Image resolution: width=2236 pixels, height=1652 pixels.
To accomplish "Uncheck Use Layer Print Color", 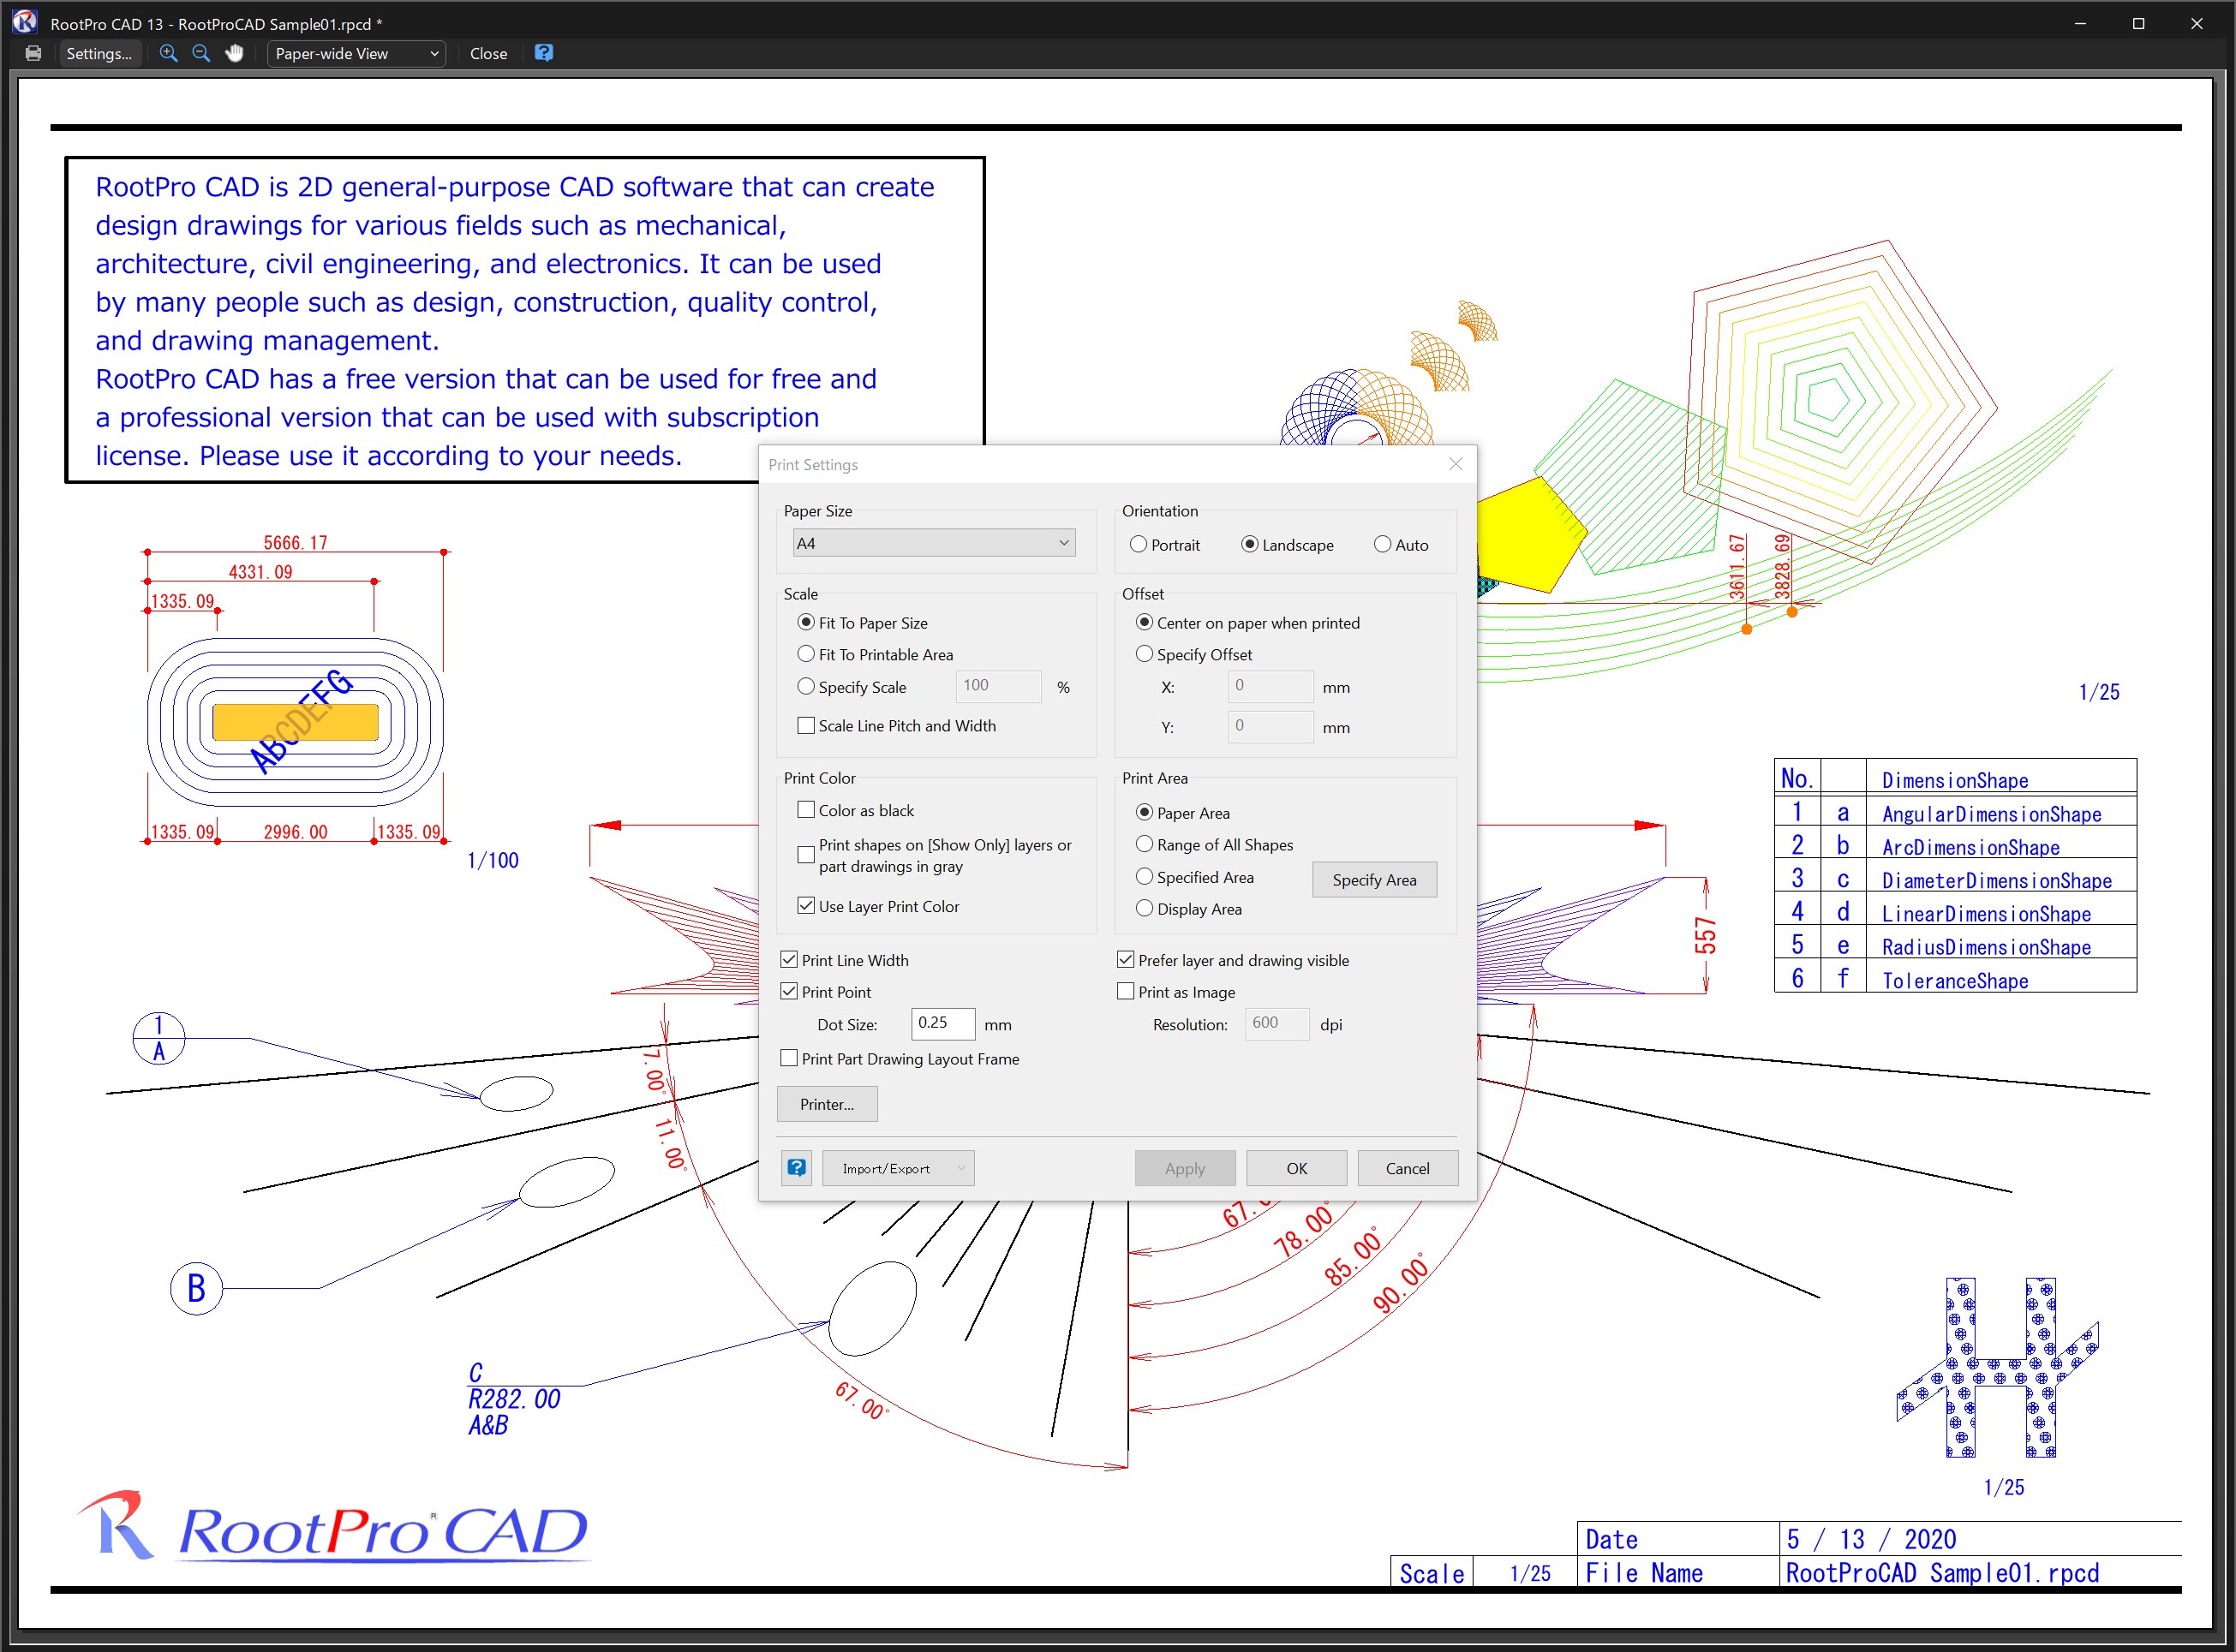I will click(877, 906).
